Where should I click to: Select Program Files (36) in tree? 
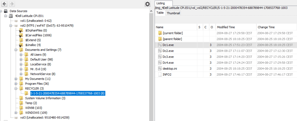pos(37,84)
